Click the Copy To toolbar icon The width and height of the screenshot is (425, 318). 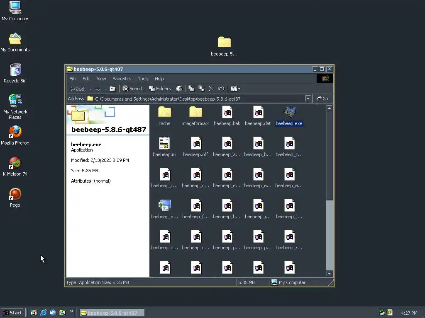(x=201, y=89)
